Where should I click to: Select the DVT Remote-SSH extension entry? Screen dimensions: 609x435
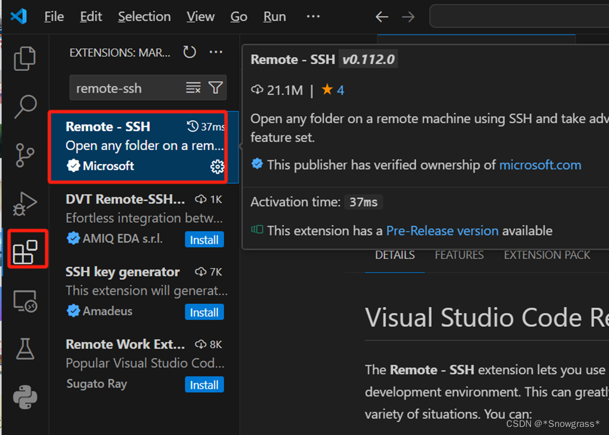coord(144,220)
